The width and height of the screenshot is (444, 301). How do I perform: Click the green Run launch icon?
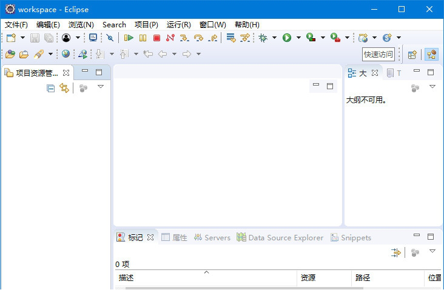click(287, 38)
